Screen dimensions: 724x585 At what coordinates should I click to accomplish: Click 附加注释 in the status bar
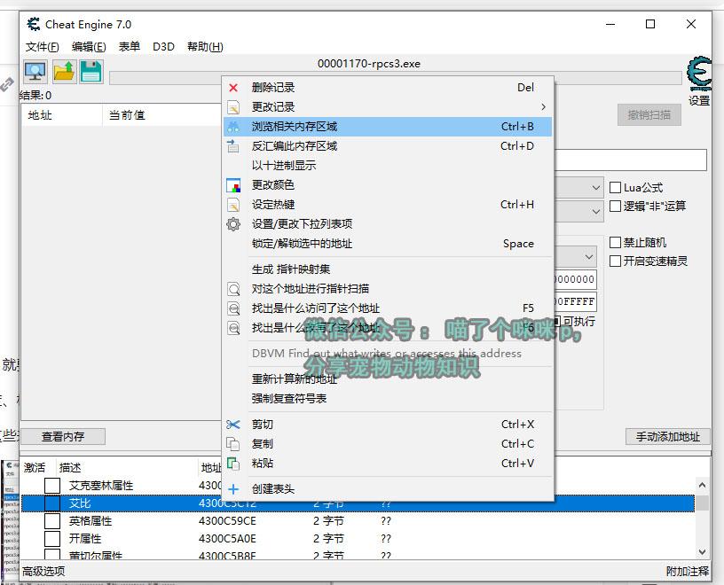[x=687, y=572]
